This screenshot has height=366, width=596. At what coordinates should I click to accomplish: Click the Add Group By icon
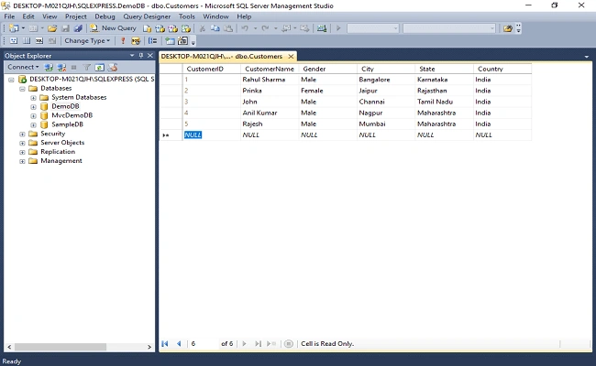pyautogui.click(x=152, y=40)
